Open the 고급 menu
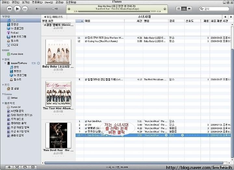 pos(59,2)
